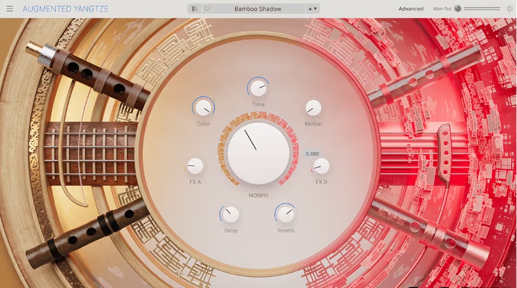Click the Motion knob

pos(313,107)
